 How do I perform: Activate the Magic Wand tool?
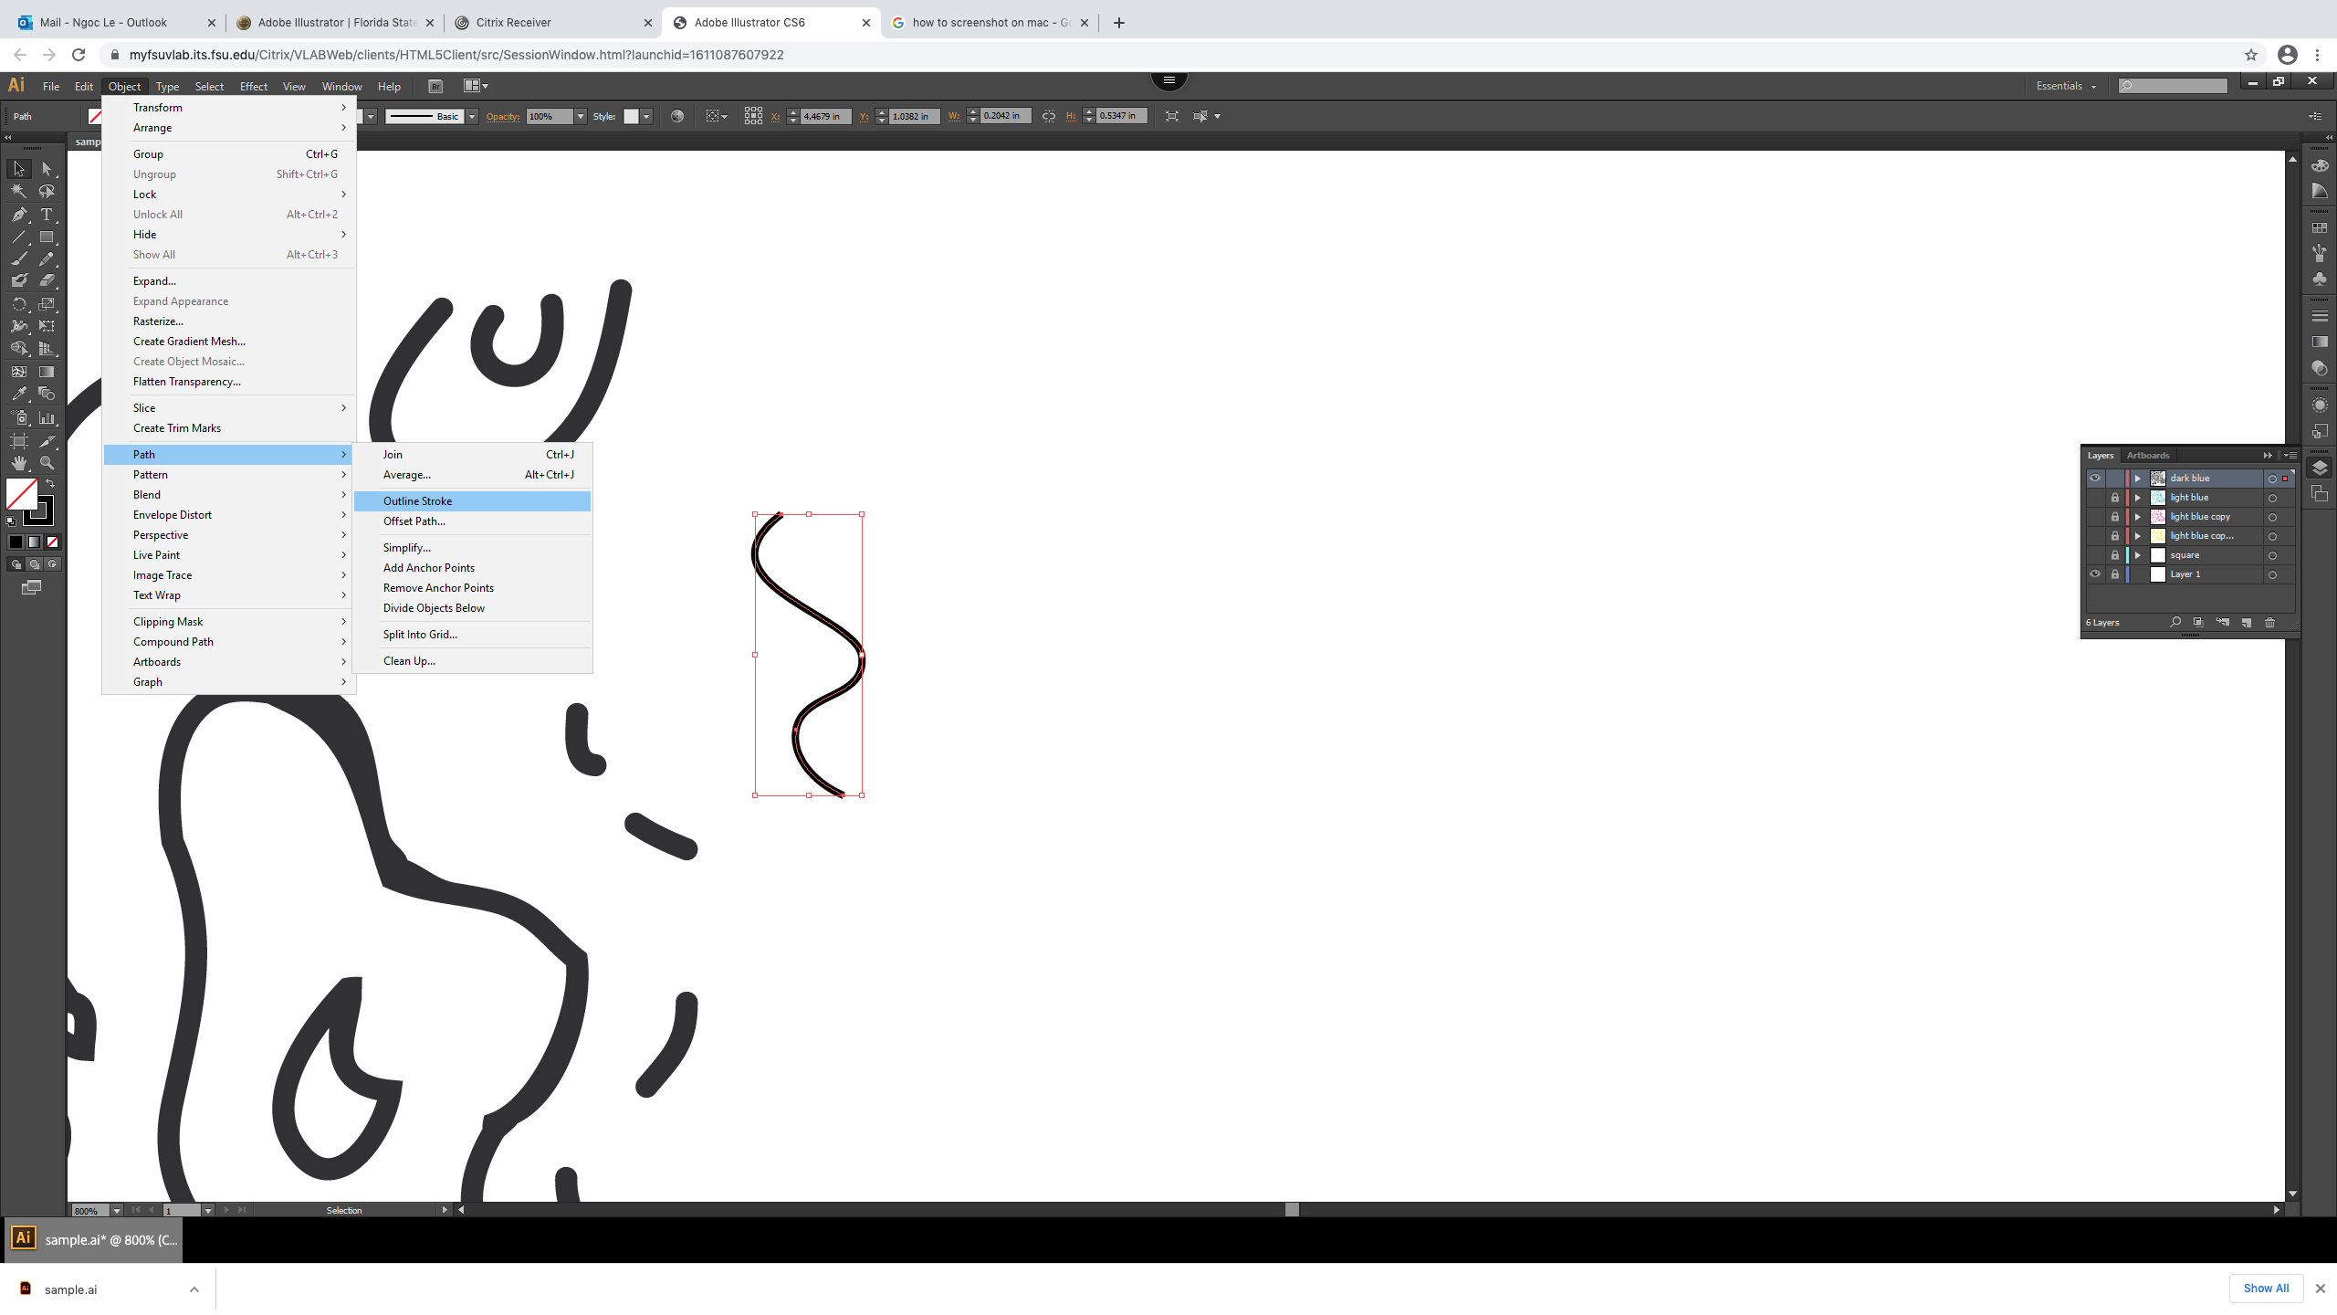pos(18,189)
